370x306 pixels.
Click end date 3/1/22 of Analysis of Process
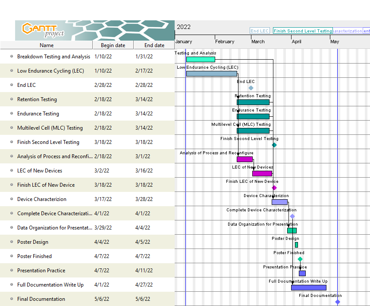pos(143,156)
